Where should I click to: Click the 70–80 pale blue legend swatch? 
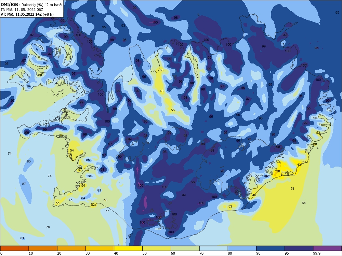[213, 248]
